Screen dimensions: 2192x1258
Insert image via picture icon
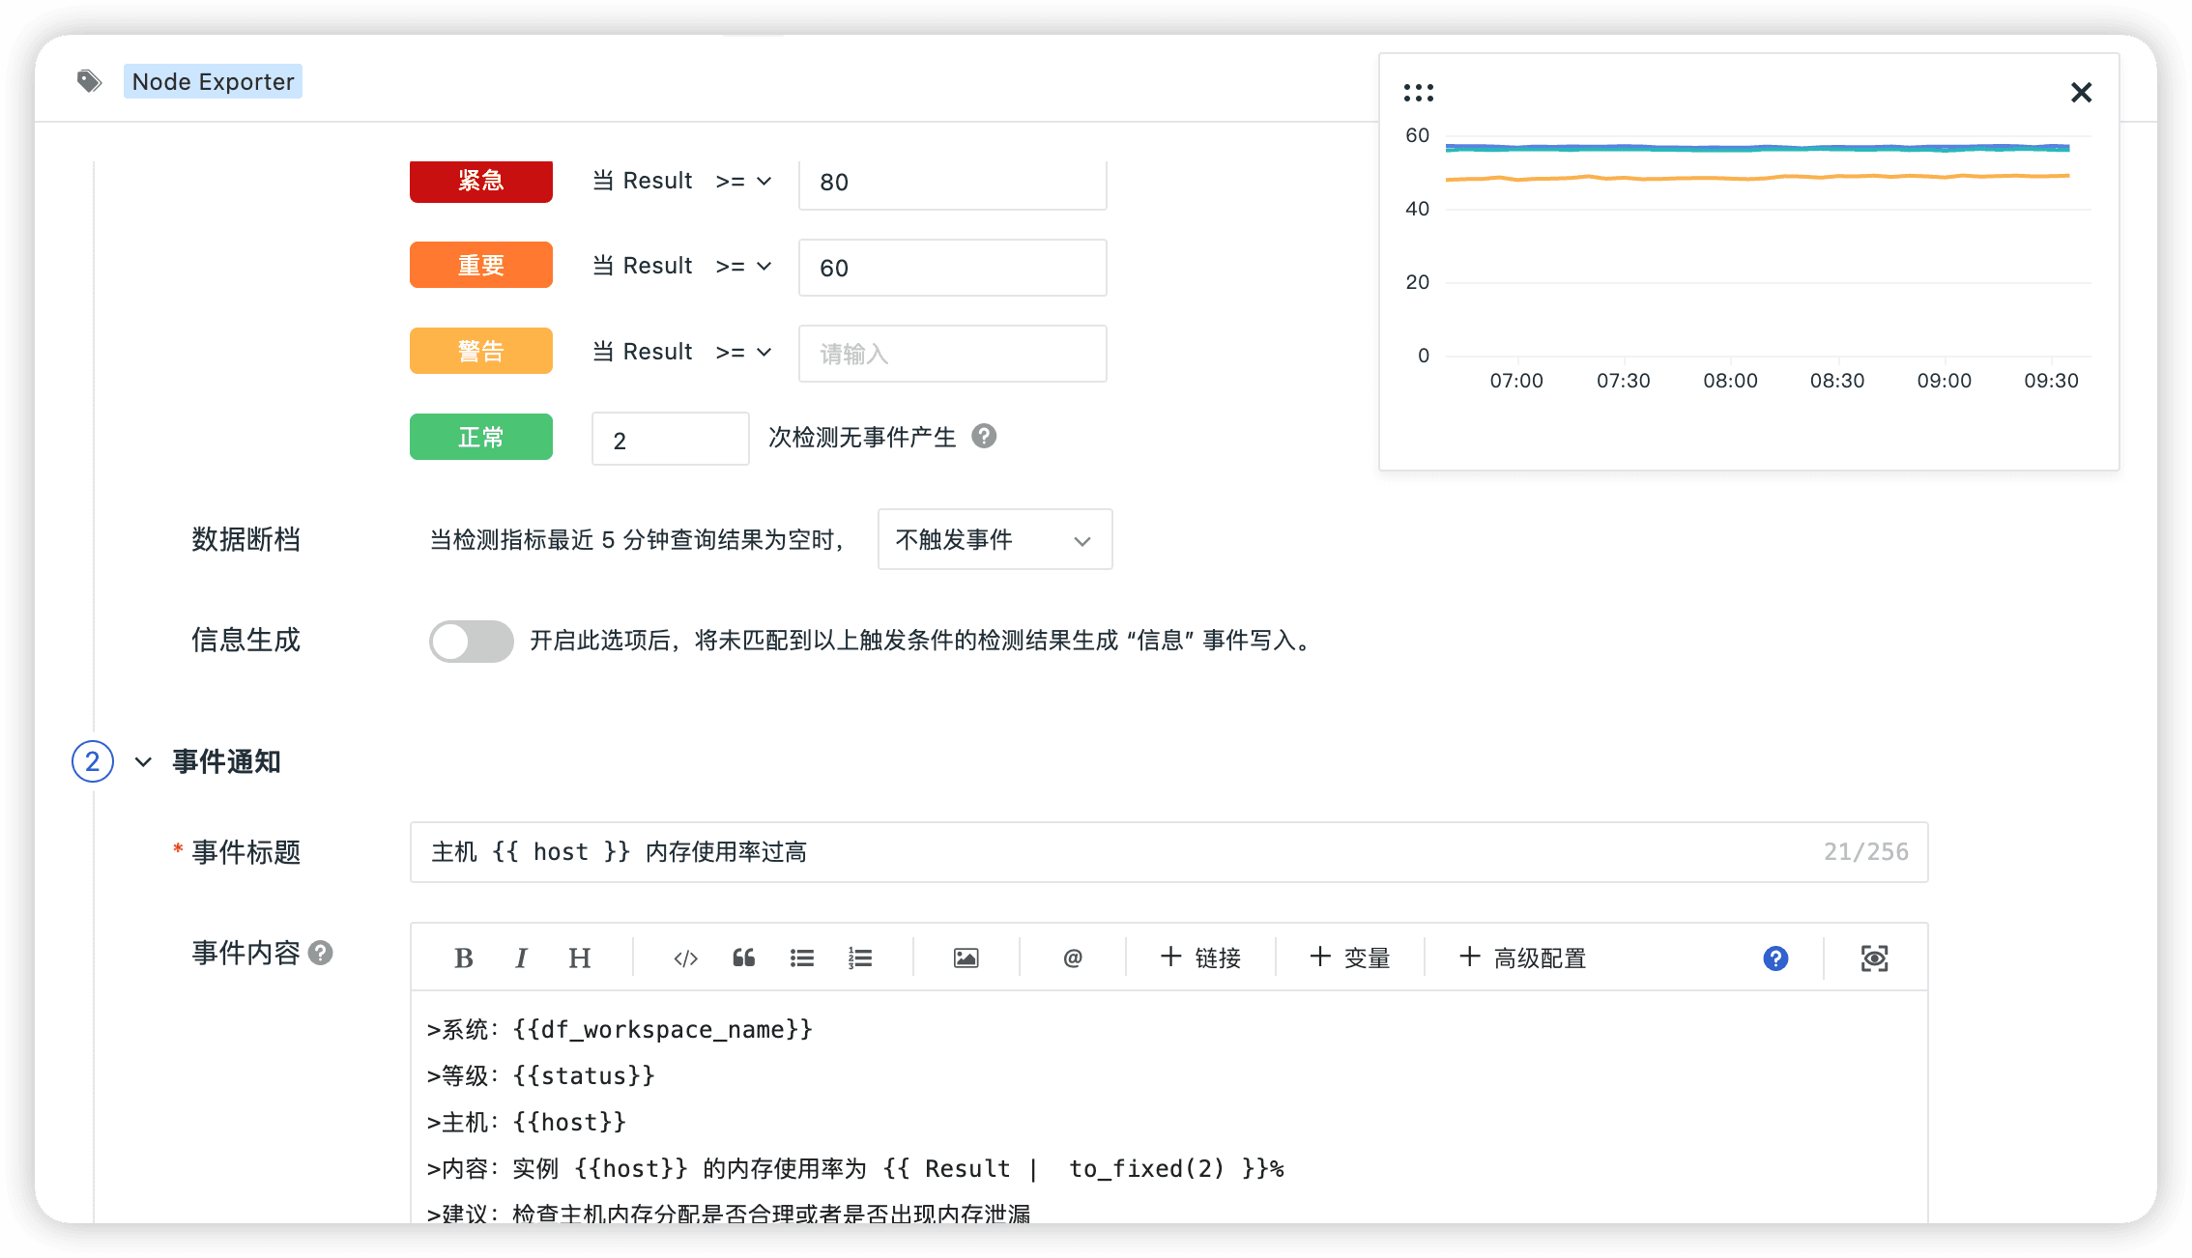point(966,958)
